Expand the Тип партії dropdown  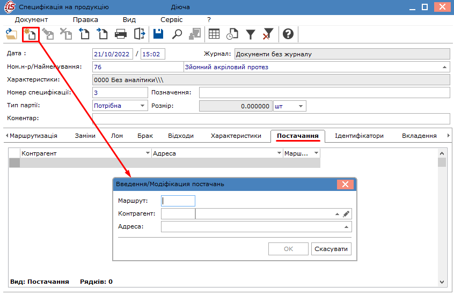click(x=142, y=106)
